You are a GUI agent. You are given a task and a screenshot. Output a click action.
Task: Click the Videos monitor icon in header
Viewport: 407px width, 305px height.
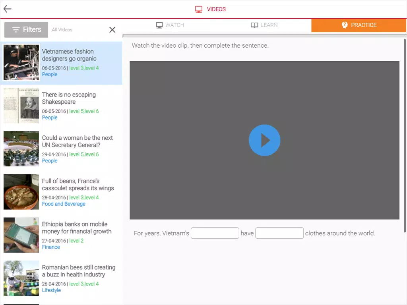[199, 10]
